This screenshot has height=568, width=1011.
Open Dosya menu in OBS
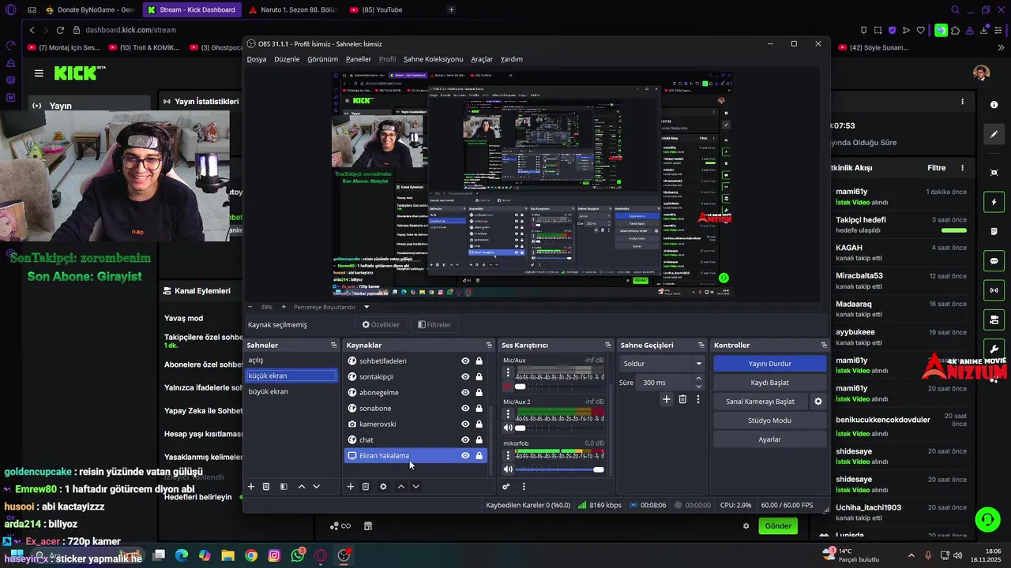click(x=257, y=59)
